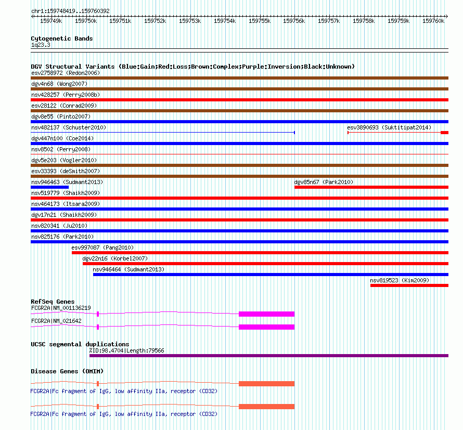Screen dimensions: 463x430
Task: Open the first FCGR2A Fc fragment OMIM link
Action: pyautogui.click(x=124, y=391)
